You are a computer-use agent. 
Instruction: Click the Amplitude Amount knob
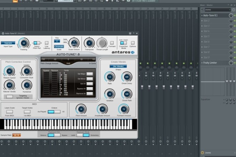pyautogui.click(x=102, y=109)
